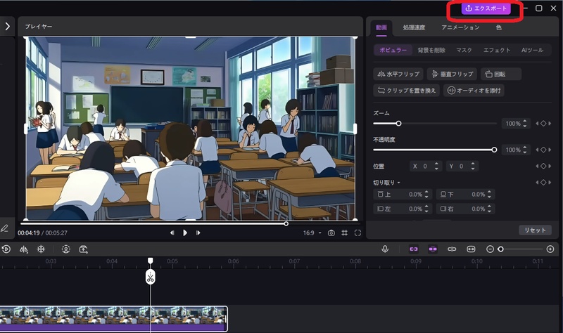Screen dimensions: 563x333
Task: Click the freeze frame snowflake icon
Action: 41,249
